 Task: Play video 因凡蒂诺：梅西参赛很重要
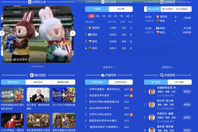click(x=38, y=95)
